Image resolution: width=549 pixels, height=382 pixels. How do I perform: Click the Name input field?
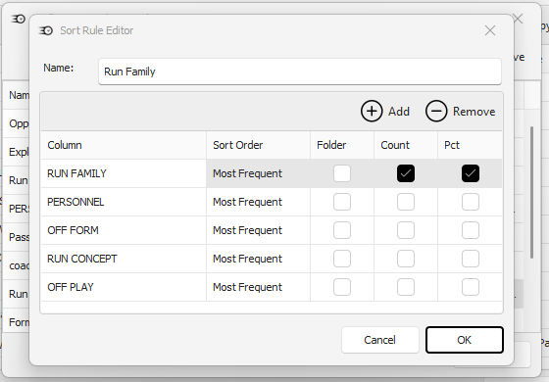[x=300, y=72]
